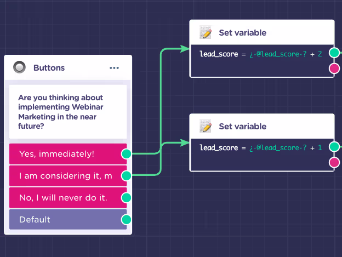Open the Buttons block three-dot menu
Image resolution: width=342 pixels, height=257 pixels.
[114, 68]
